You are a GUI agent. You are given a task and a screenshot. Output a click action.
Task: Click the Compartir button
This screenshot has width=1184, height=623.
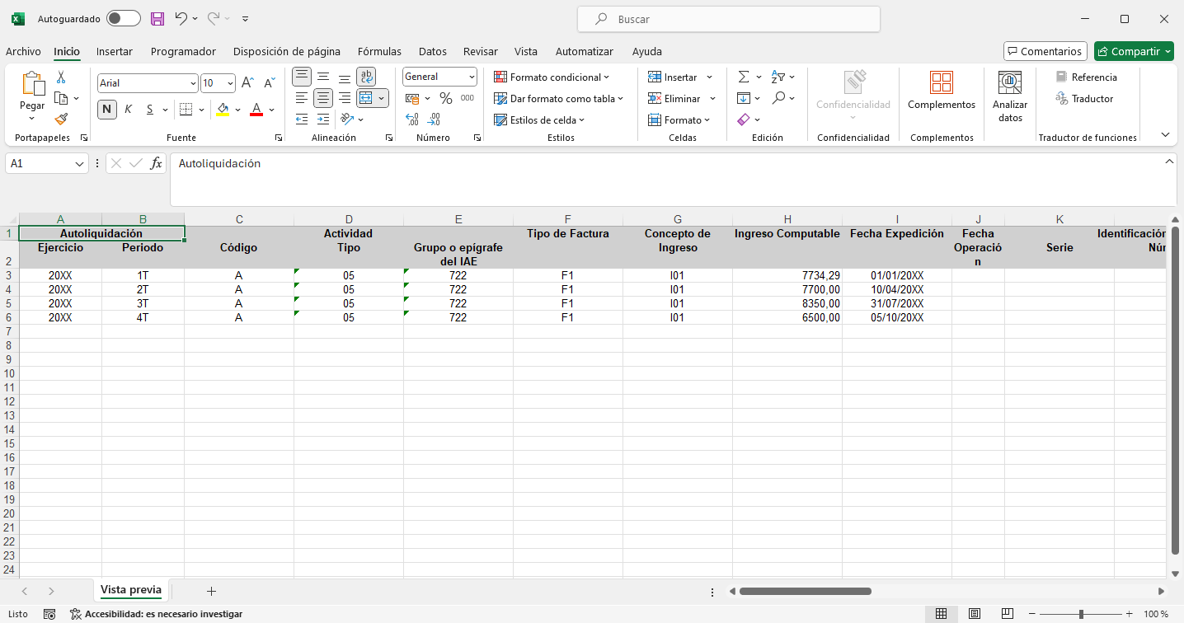pos(1134,51)
